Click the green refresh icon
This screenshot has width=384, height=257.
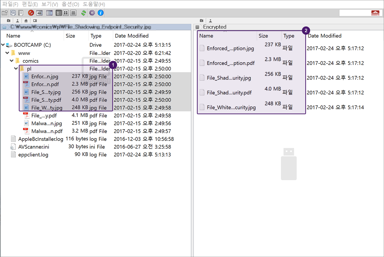[84, 13]
